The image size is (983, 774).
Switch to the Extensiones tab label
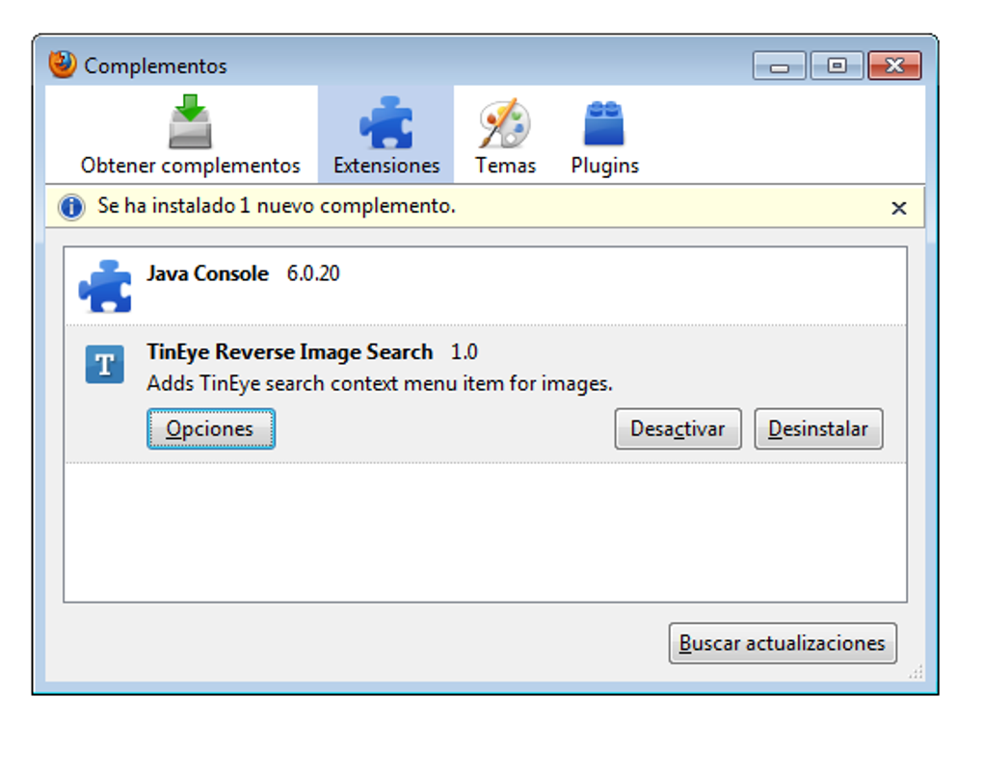click(x=386, y=166)
